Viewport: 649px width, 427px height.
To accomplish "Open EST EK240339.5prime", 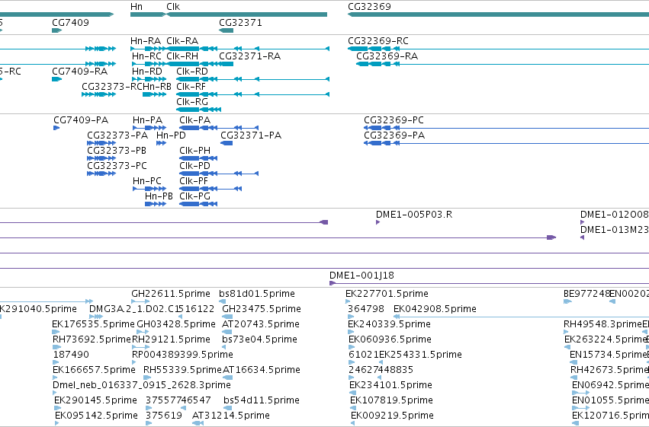I will (x=389, y=324).
